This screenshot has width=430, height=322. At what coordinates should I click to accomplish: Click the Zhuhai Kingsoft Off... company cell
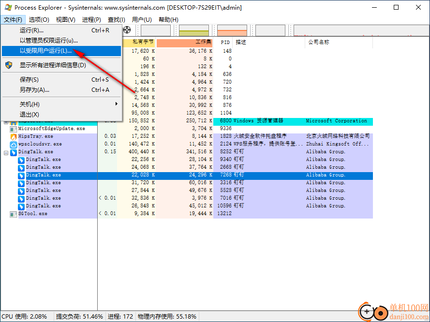click(337, 144)
